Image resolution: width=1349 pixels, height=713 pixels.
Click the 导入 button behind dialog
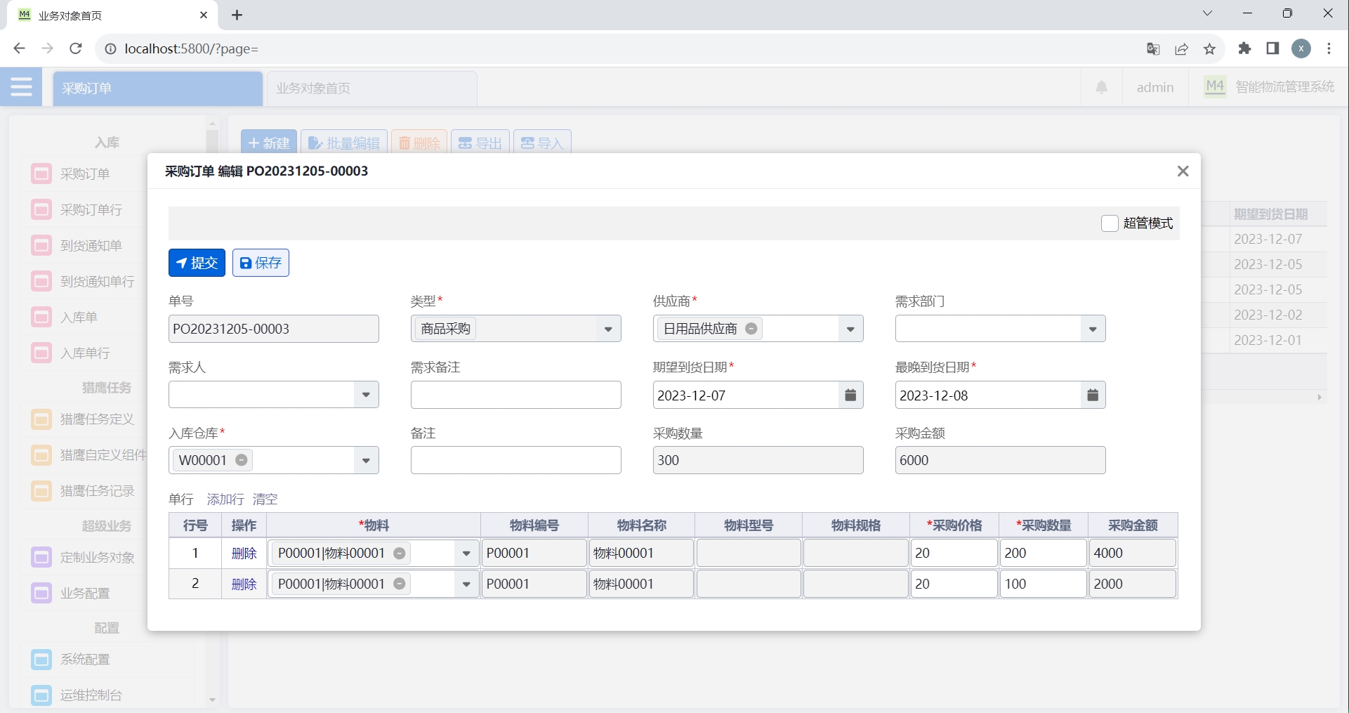click(x=542, y=143)
